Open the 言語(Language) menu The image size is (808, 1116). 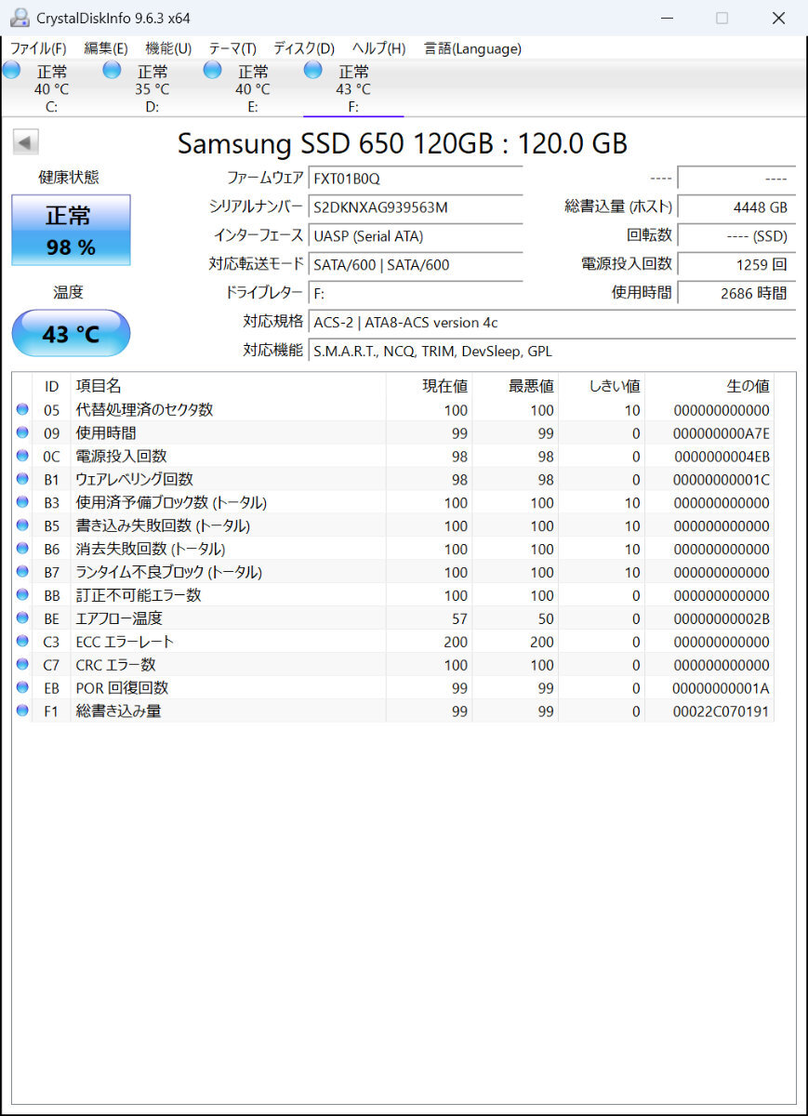[471, 48]
